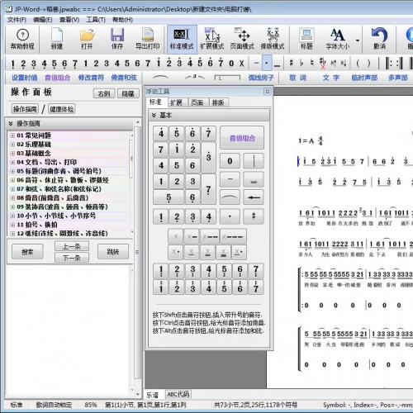Insert natural sign from top note toolbar
This screenshot has height=413, width=413.
312,64
